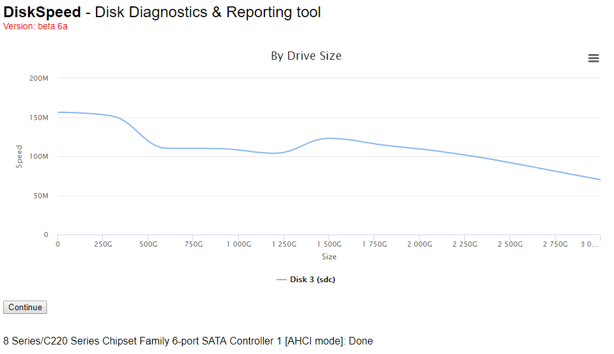The width and height of the screenshot is (614, 354).
Task: Open the chart context hamburger menu
Action: point(593,58)
